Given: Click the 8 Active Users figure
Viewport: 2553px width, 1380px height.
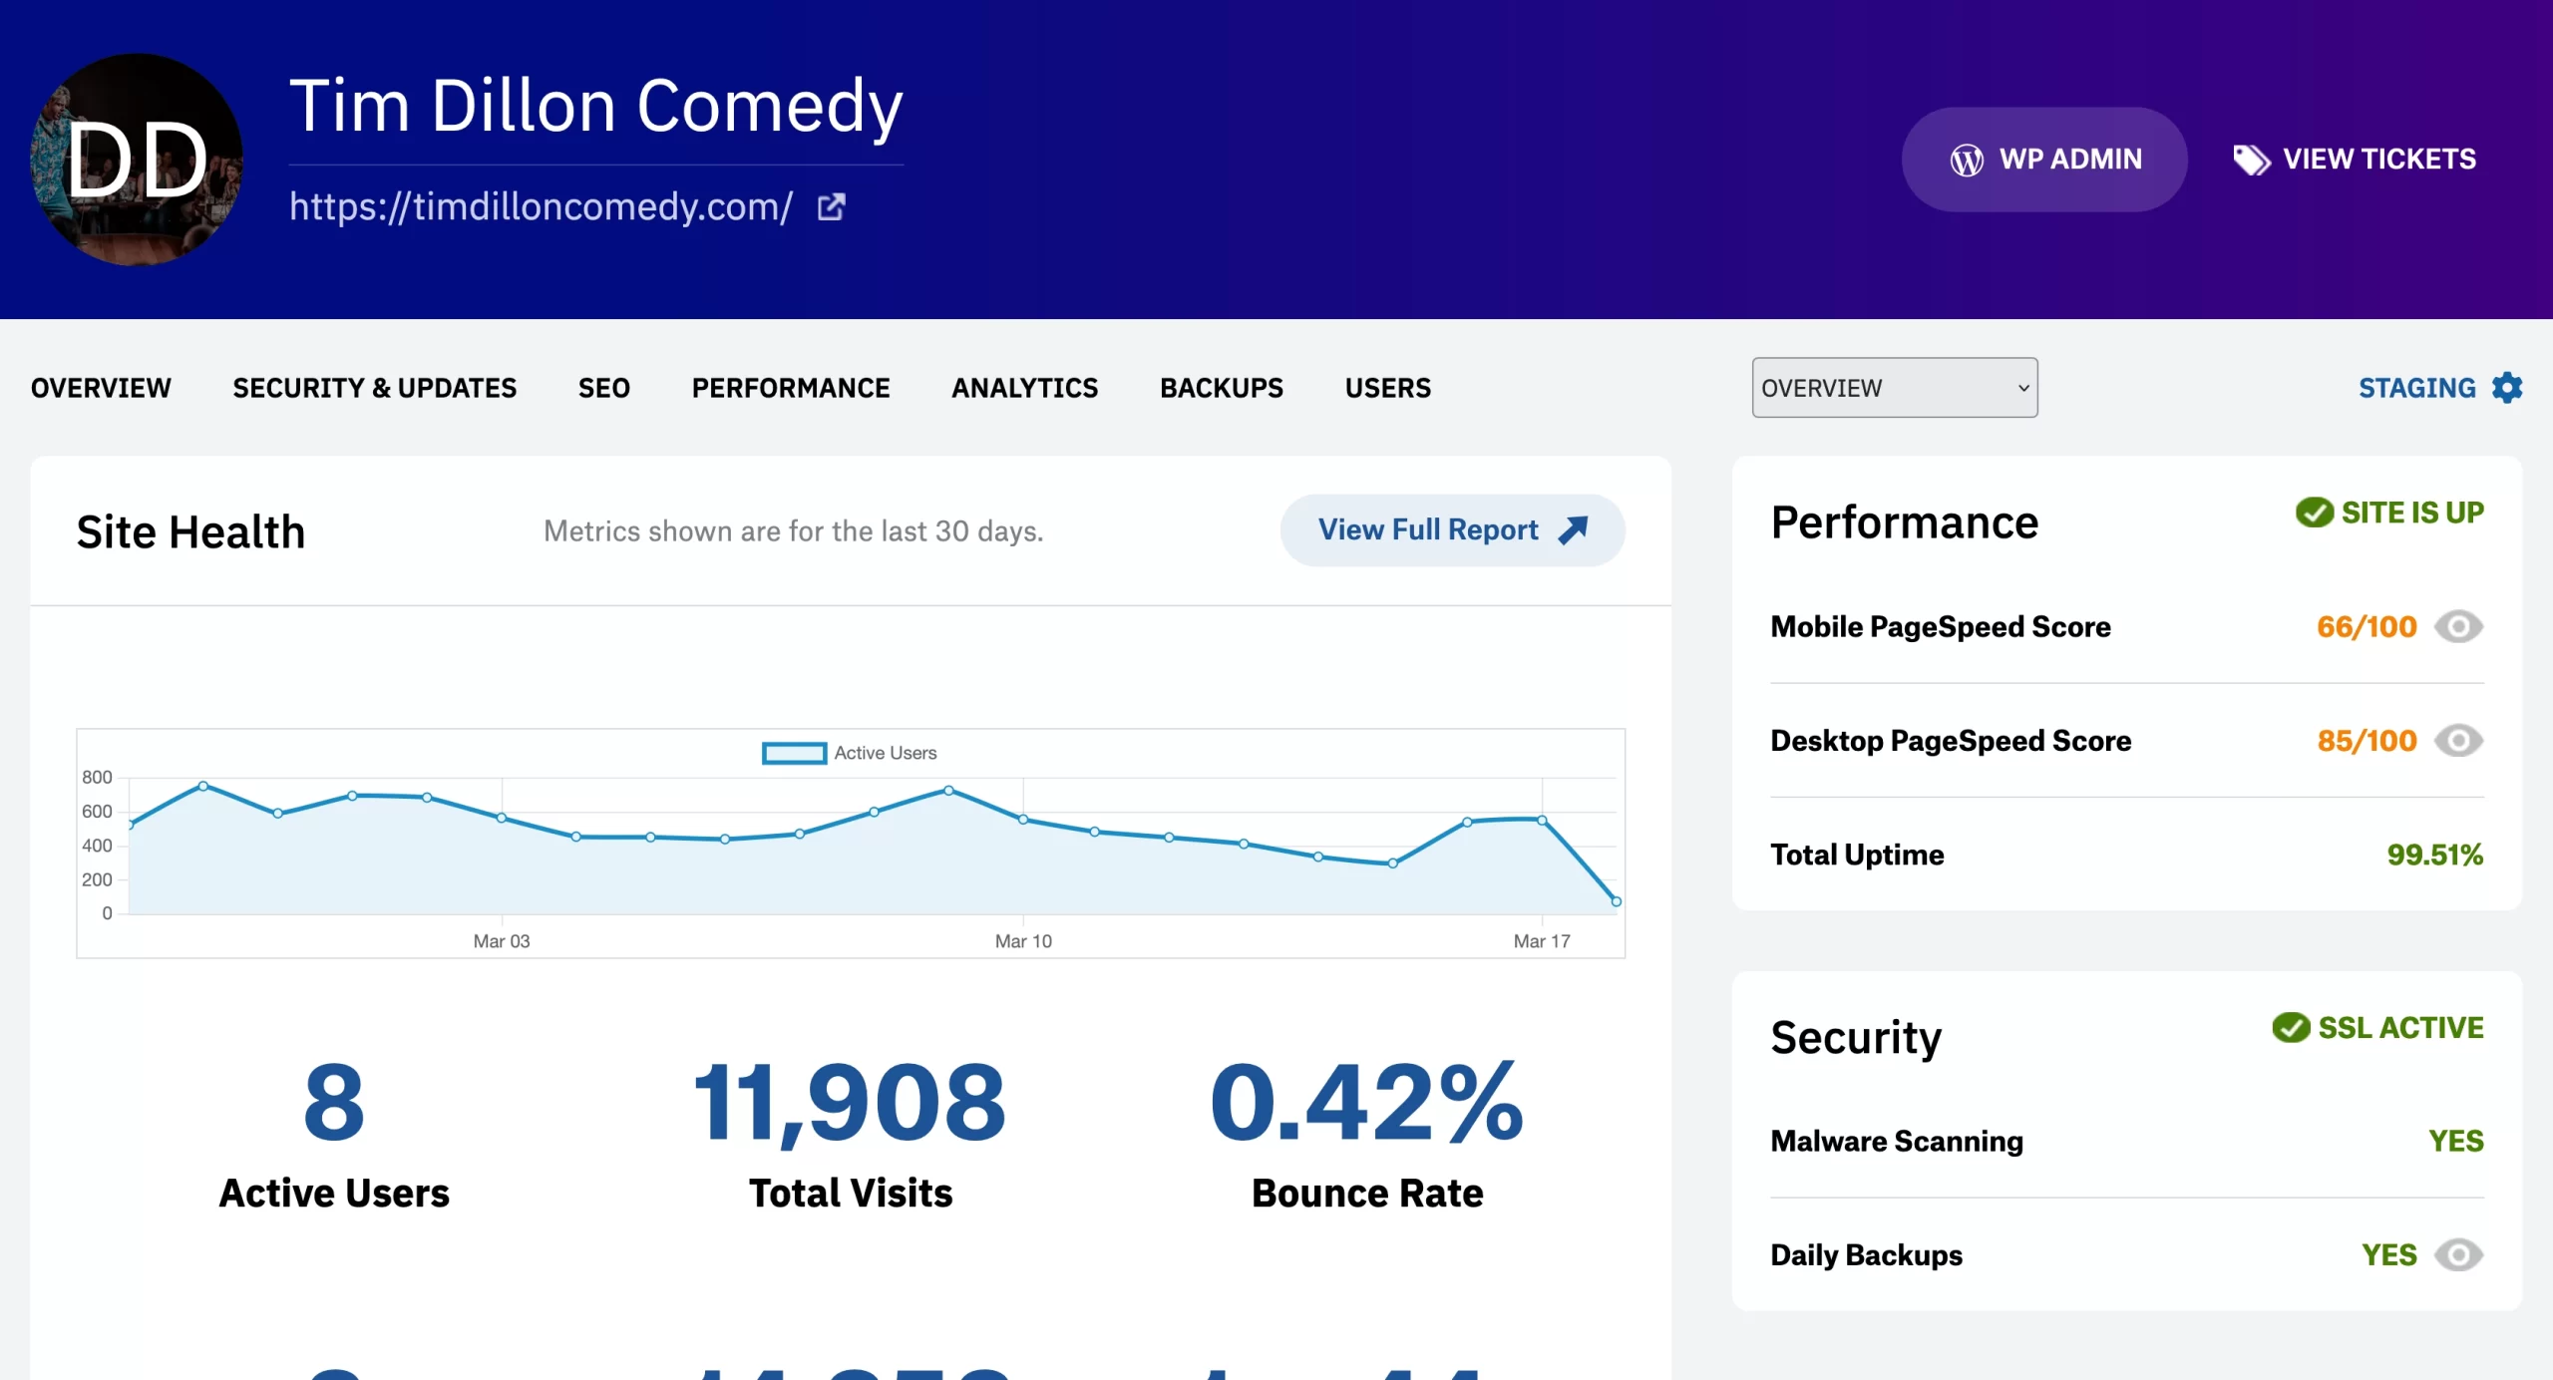Looking at the screenshot, I should coord(334,1102).
